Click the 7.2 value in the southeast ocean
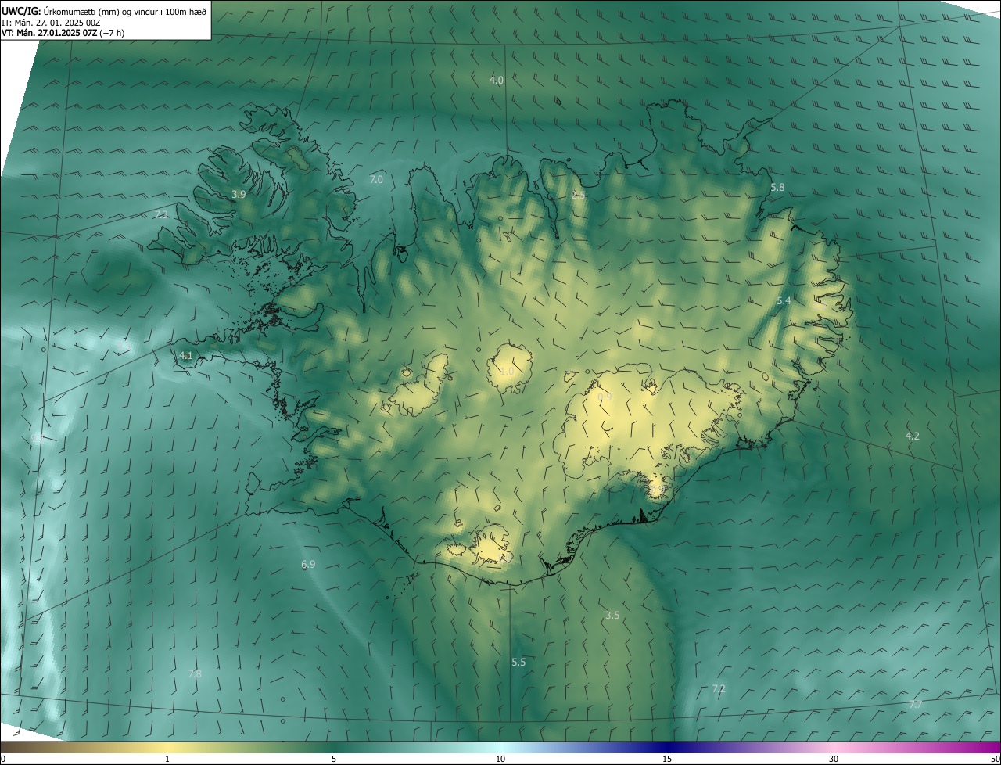The image size is (1001, 765). pyautogui.click(x=719, y=689)
